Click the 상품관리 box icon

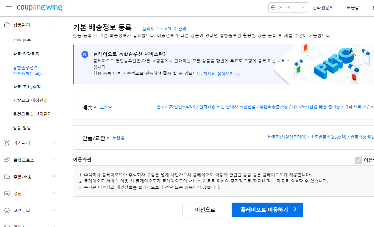pos(7,25)
